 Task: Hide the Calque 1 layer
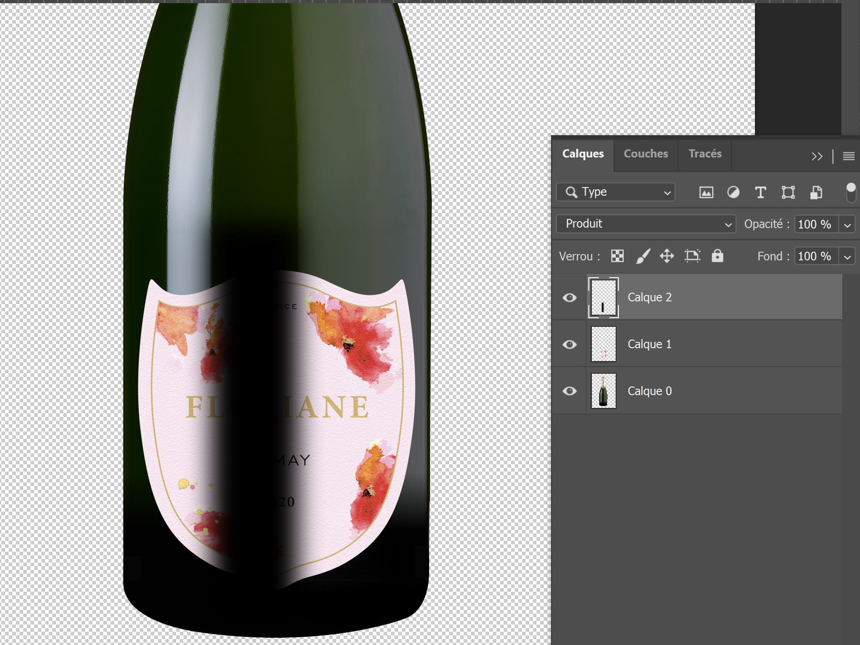[x=569, y=345]
